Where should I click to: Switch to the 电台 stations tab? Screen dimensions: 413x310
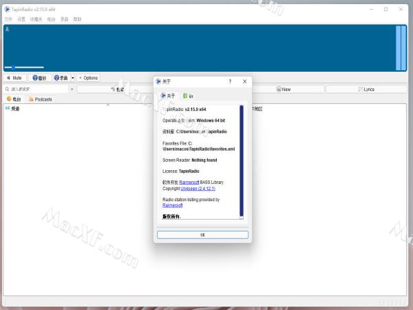tap(14, 99)
